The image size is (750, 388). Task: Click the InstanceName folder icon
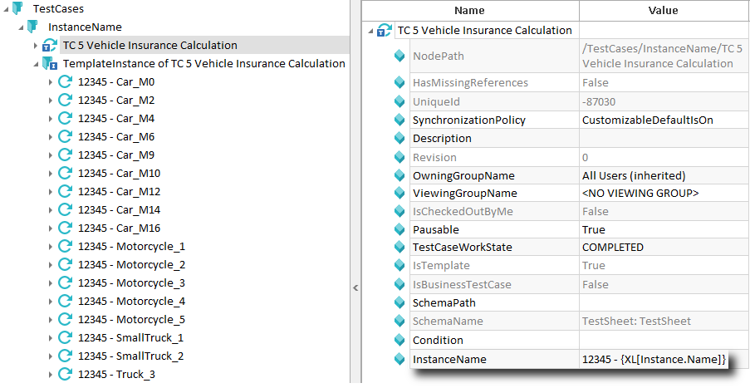click(x=32, y=27)
